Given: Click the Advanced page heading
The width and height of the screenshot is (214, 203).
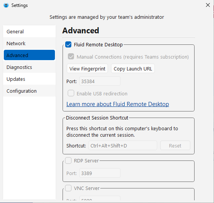Looking at the screenshot, I should click(80, 30).
